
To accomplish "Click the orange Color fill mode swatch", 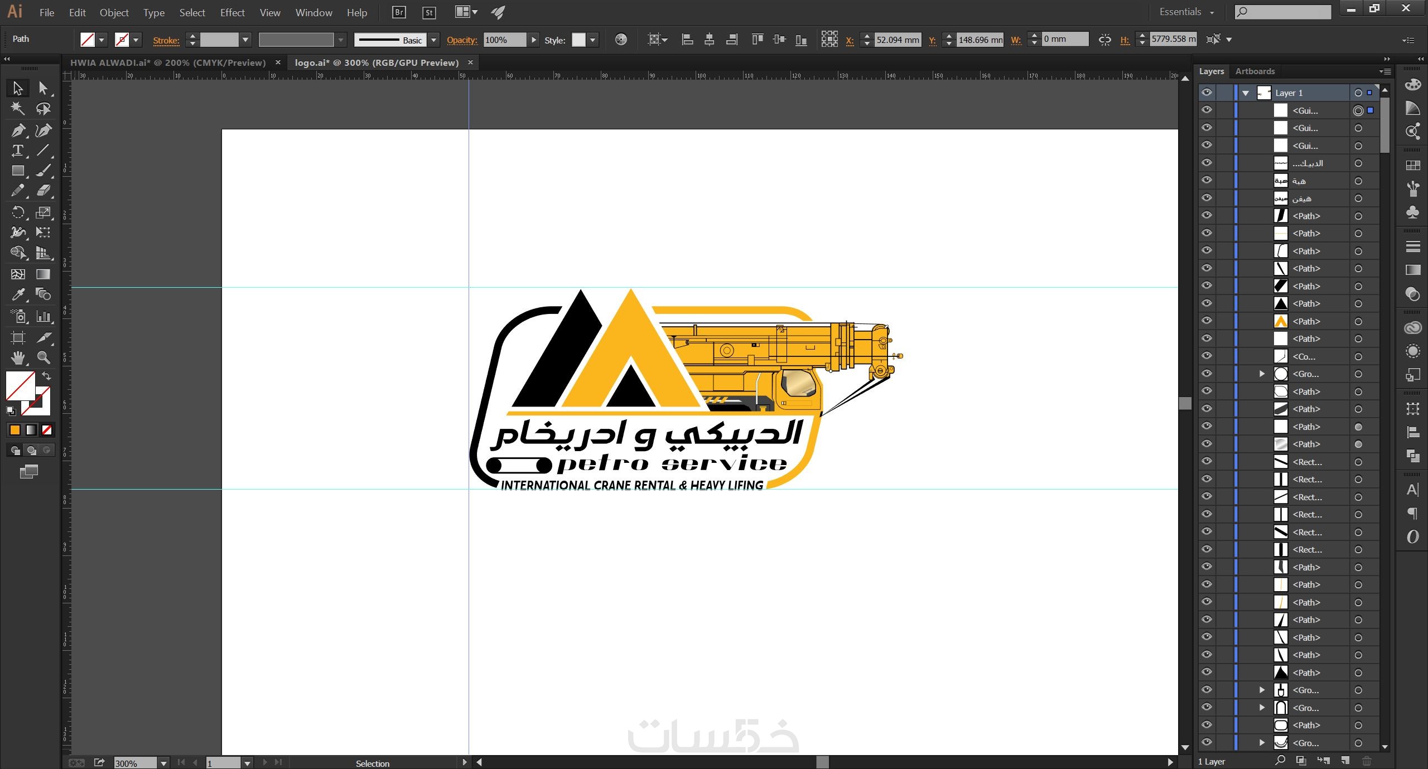I will (x=15, y=430).
